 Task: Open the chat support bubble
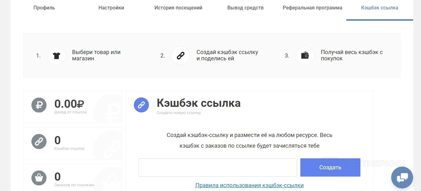pos(402,178)
